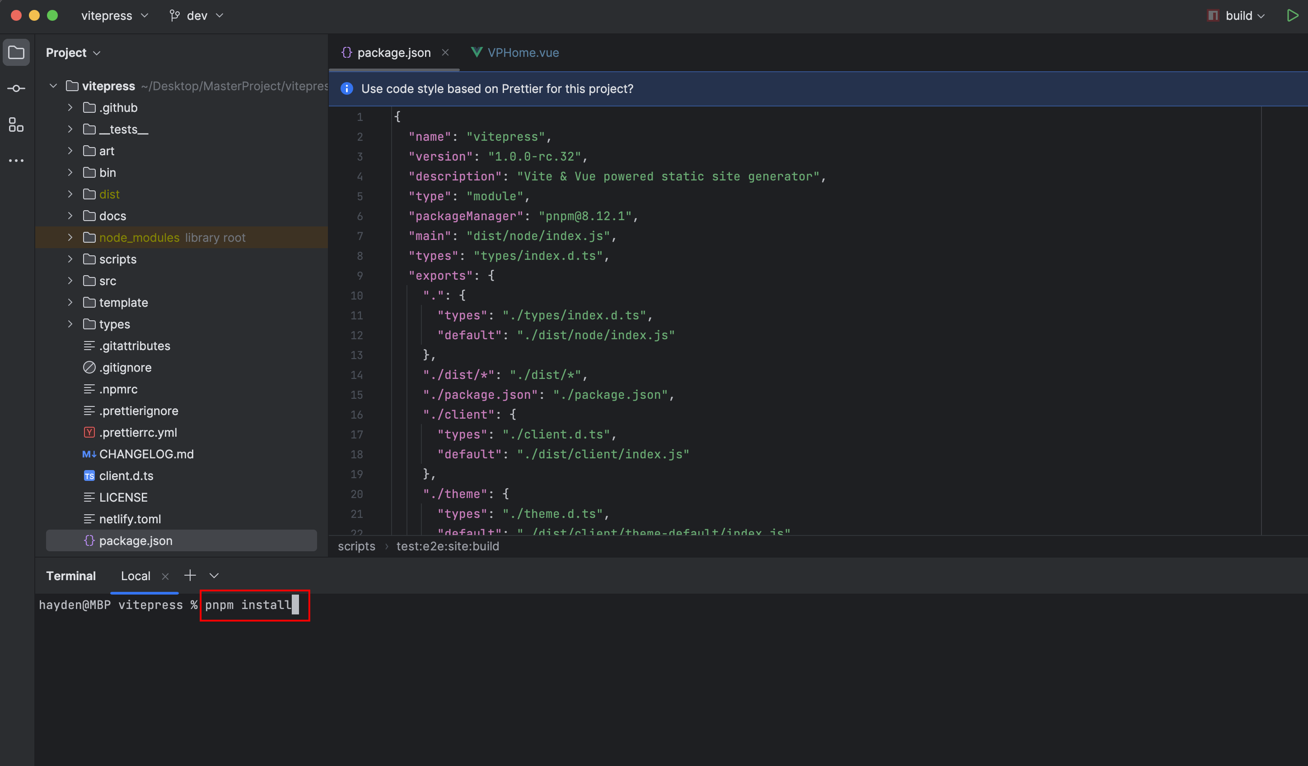Expand the node_modules folder

click(x=70, y=237)
